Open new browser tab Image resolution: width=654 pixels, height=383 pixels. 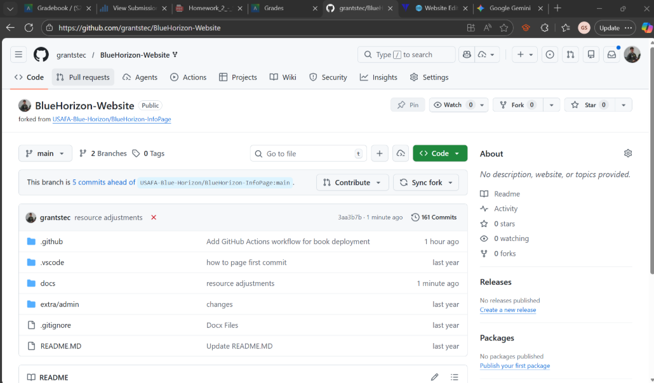(x=557, y=8)
